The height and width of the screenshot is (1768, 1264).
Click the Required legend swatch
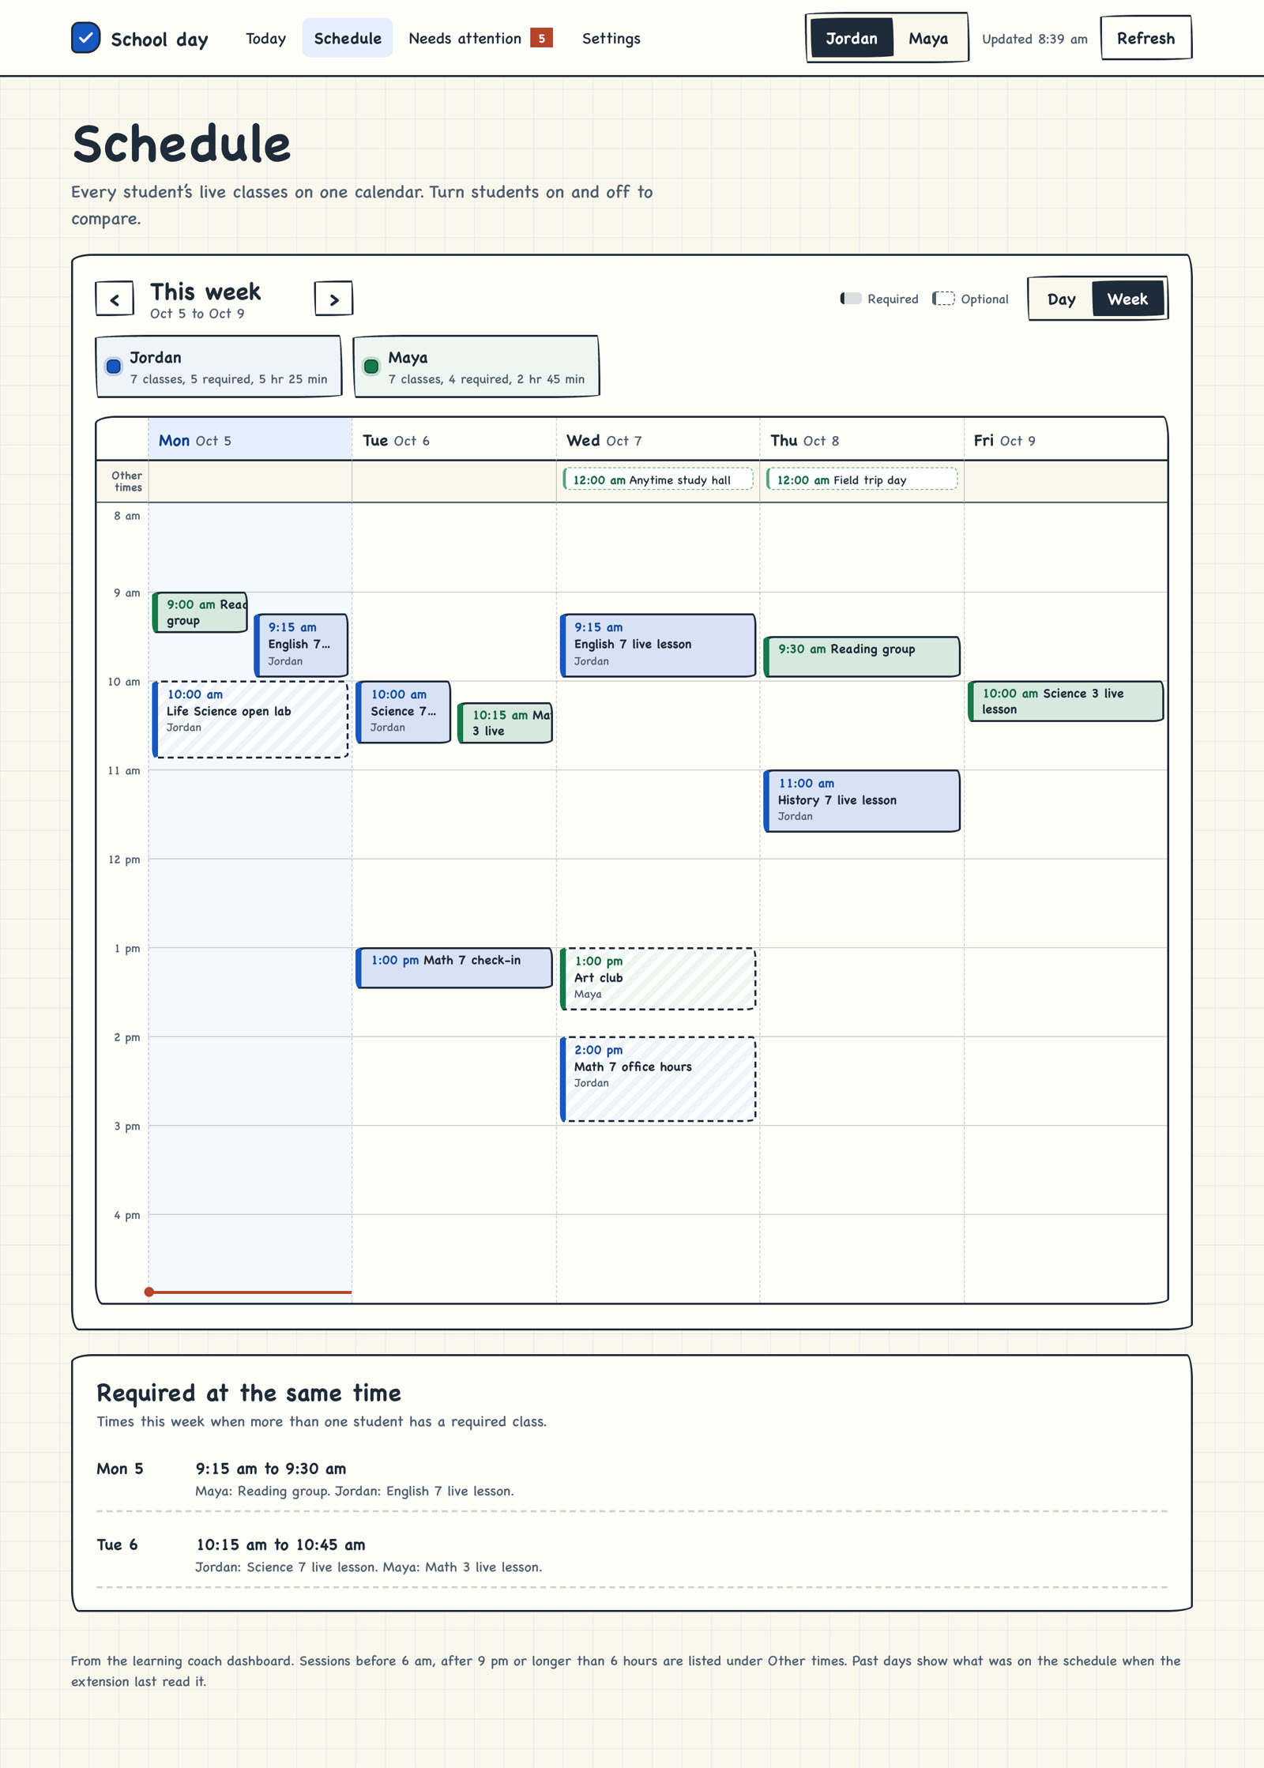tap(851, 299)
